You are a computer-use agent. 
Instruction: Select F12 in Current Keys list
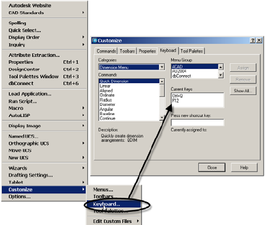[x=197, y=100]
